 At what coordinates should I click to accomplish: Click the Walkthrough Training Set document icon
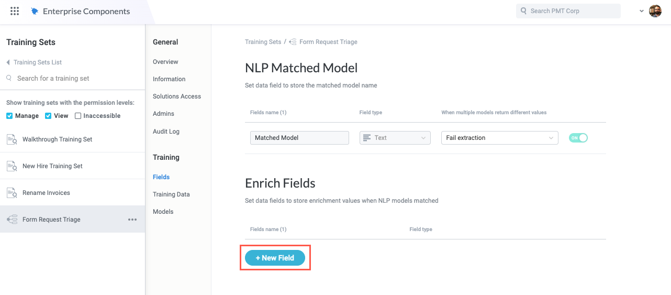(x=12, y=139)
